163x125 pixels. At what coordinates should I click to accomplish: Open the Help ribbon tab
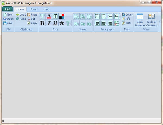pyautogui.click(x=47, y=9)
